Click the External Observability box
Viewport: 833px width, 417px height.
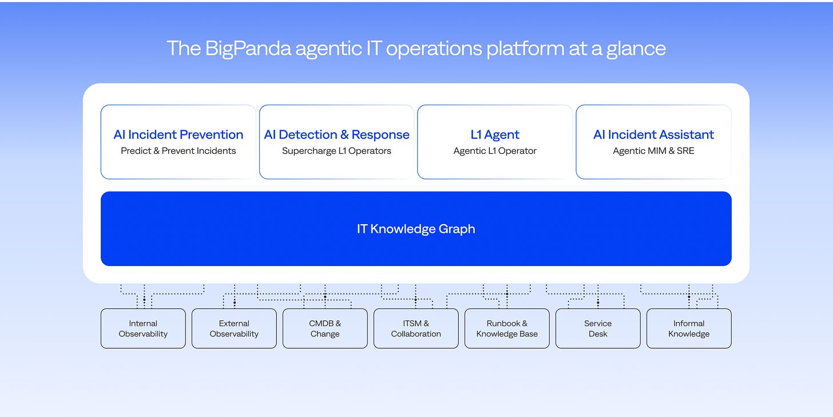pyautogui.click(x=234, y=328)
